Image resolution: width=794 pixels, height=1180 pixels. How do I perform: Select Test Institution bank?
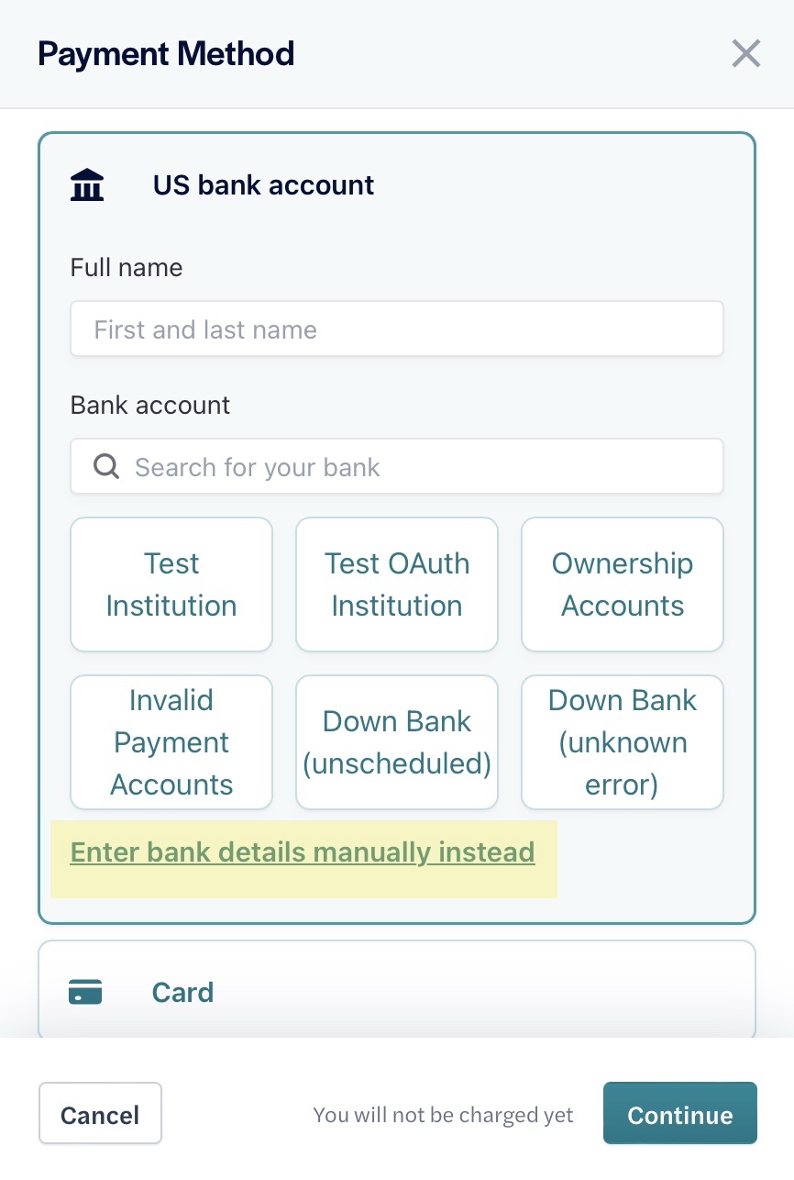tap(171, 584)
